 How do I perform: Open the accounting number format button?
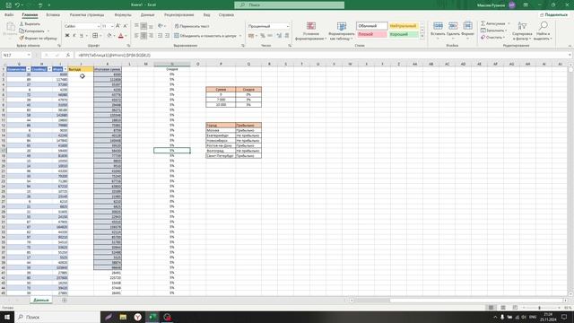(251, 36)
